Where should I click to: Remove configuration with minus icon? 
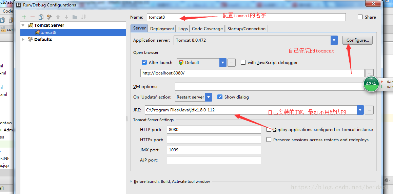[32, 17]
